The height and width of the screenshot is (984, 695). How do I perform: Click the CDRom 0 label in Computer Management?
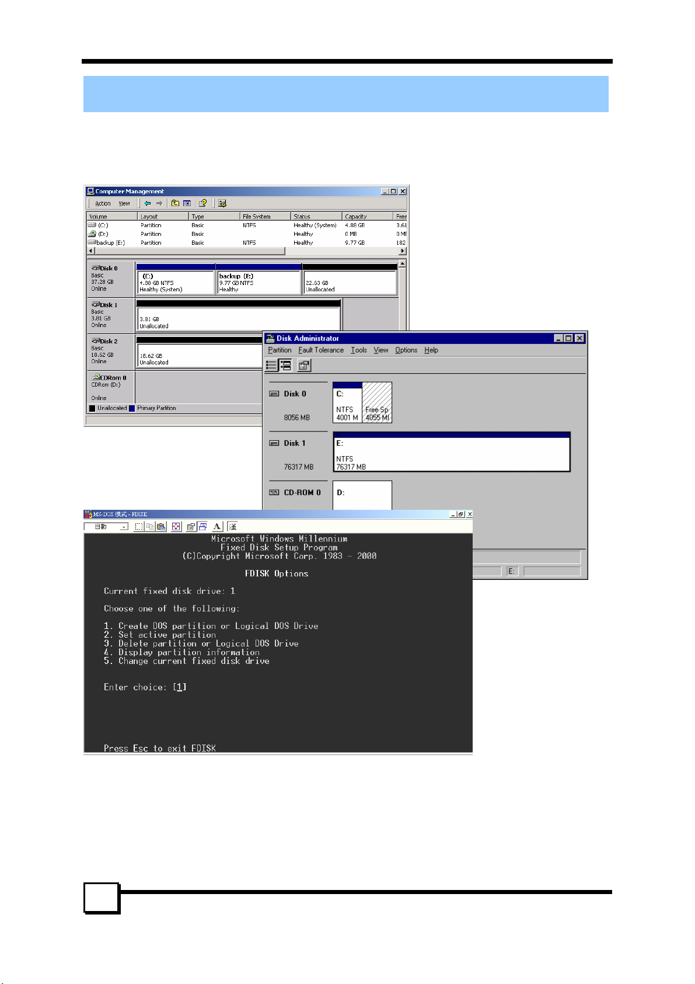click(111, 388)
